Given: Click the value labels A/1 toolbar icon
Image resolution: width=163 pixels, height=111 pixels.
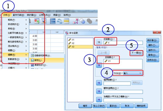Looking at the screenshot, I should pyautogui.click(x=75, y=21).
